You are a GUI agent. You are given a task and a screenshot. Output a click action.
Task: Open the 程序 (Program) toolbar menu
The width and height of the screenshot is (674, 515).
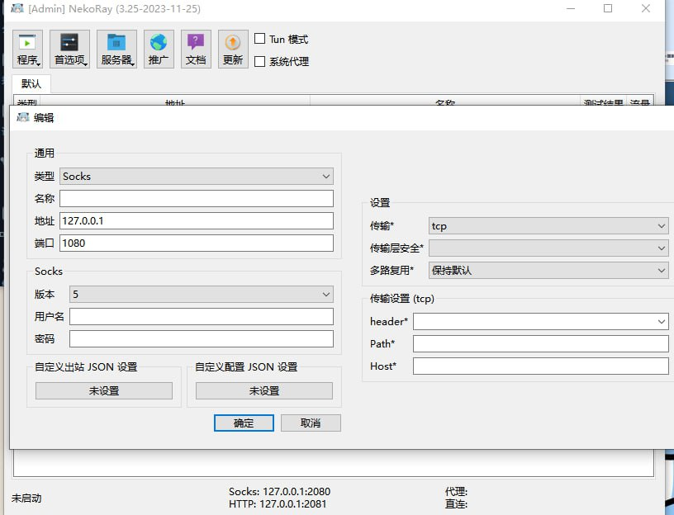point(27,49)
